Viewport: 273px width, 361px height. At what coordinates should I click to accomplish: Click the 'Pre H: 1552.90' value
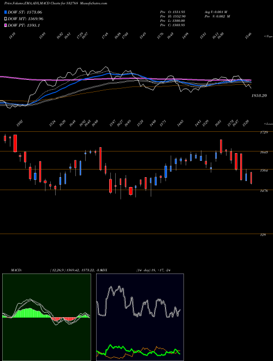click(173, 16)
